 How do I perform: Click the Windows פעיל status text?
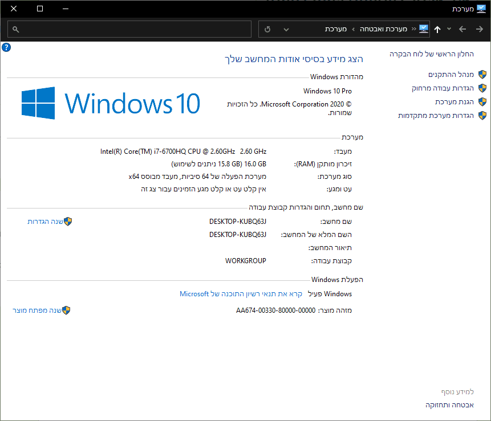click(330, 294)
